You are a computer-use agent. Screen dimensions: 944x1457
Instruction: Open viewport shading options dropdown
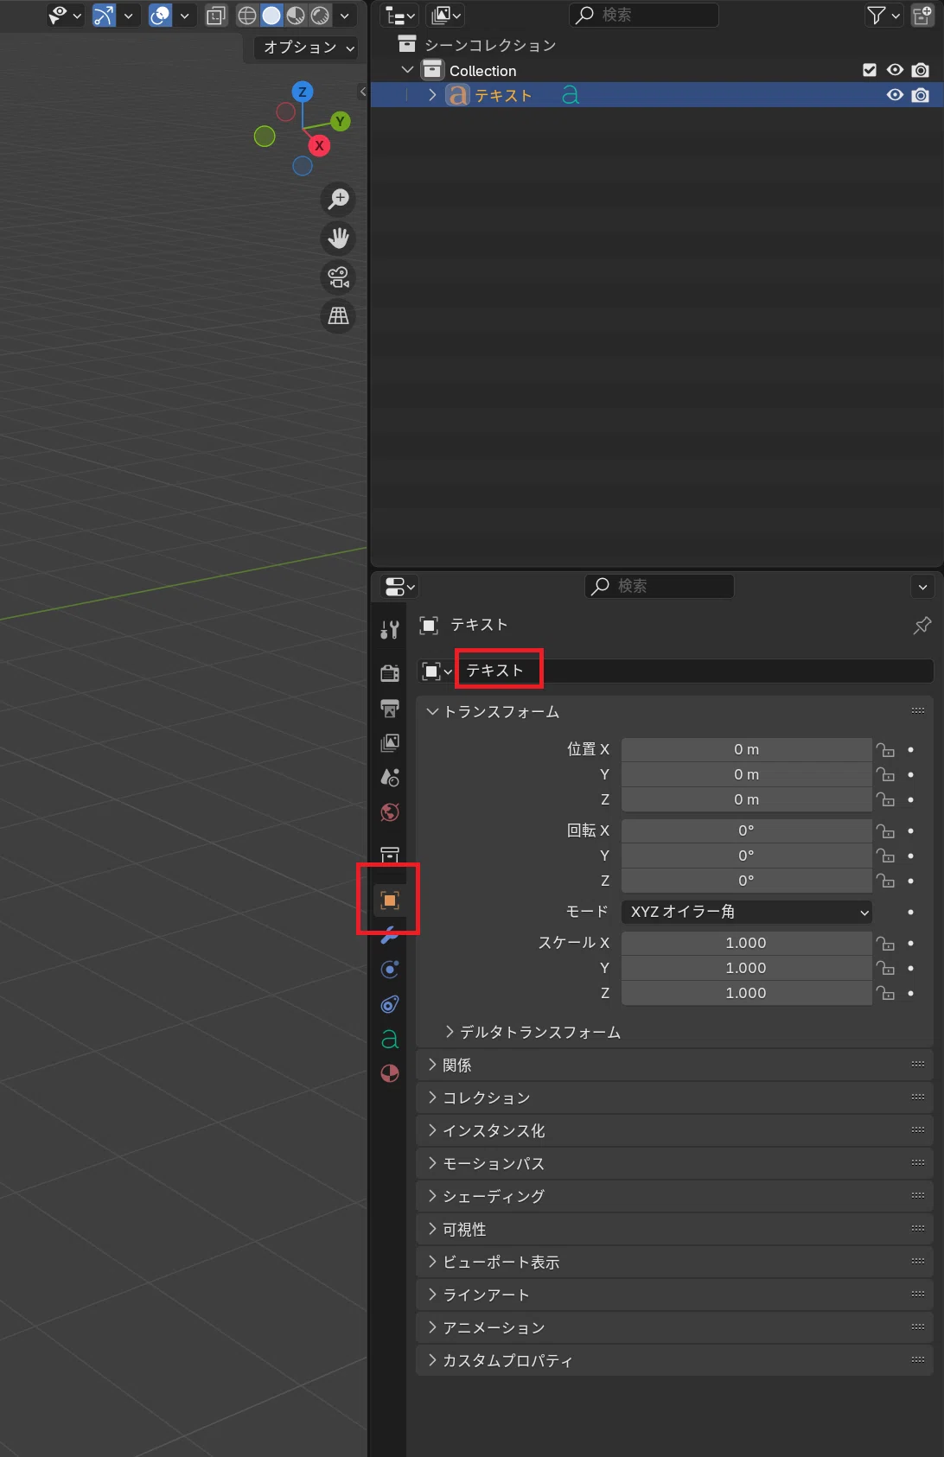click(345, 15)
